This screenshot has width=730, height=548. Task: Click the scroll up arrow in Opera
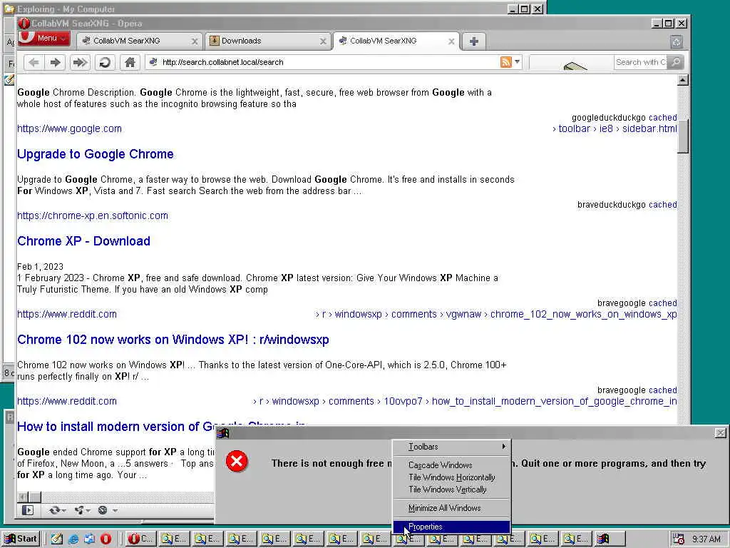[682, 80]
